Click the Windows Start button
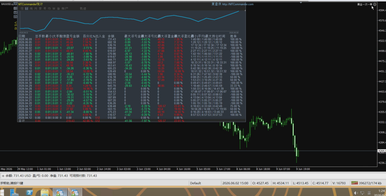This screenshot has height=196, width=386. tap(2, 192)
